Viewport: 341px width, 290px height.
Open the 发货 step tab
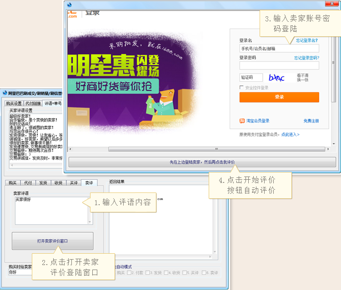coord(43,183)
